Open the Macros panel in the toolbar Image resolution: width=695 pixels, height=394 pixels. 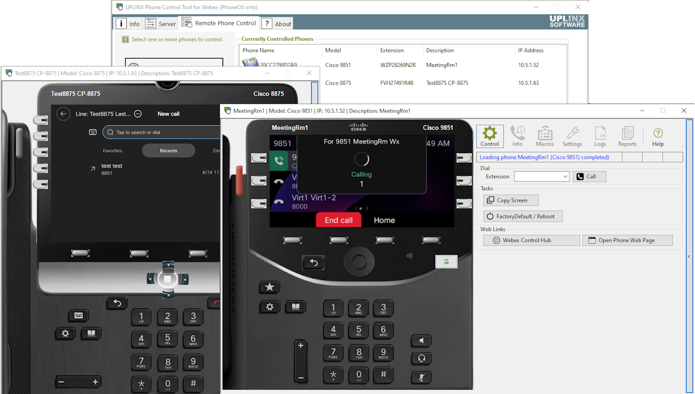pos(545,137)
